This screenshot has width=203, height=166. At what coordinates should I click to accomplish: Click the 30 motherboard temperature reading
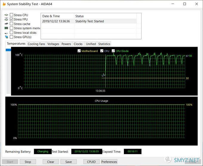(187, 78)
